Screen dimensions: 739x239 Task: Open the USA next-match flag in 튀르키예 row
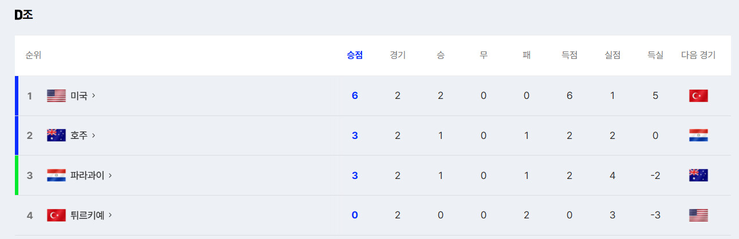pyautogui.click(x=698, y=216)
